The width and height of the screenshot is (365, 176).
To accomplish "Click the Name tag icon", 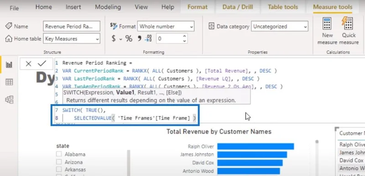I will 9,26.
